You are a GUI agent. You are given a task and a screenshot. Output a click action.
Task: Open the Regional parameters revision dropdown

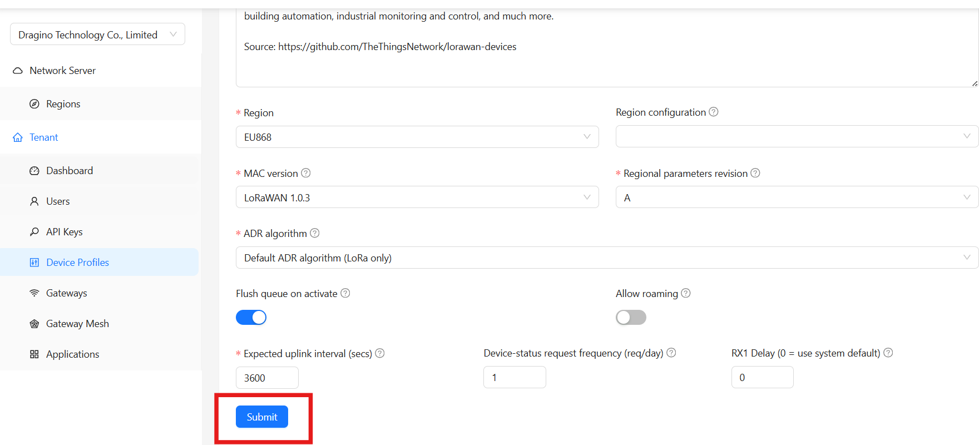click(797, 197)
